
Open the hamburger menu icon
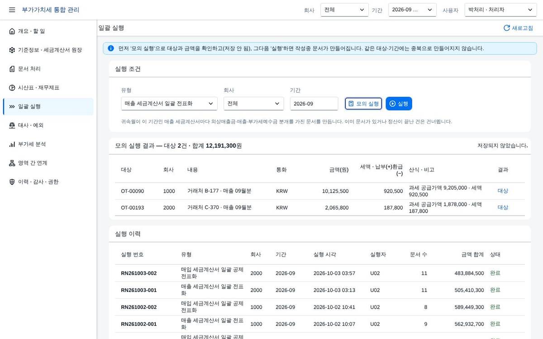coord(12,9)
